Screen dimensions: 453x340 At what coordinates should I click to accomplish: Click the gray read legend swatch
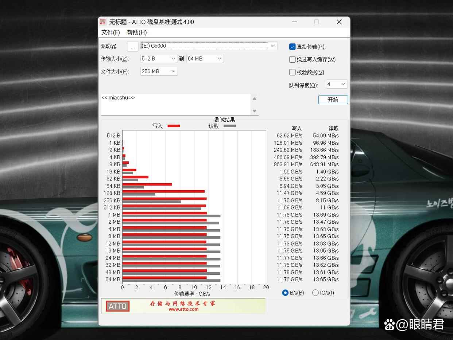coord(230,126)
